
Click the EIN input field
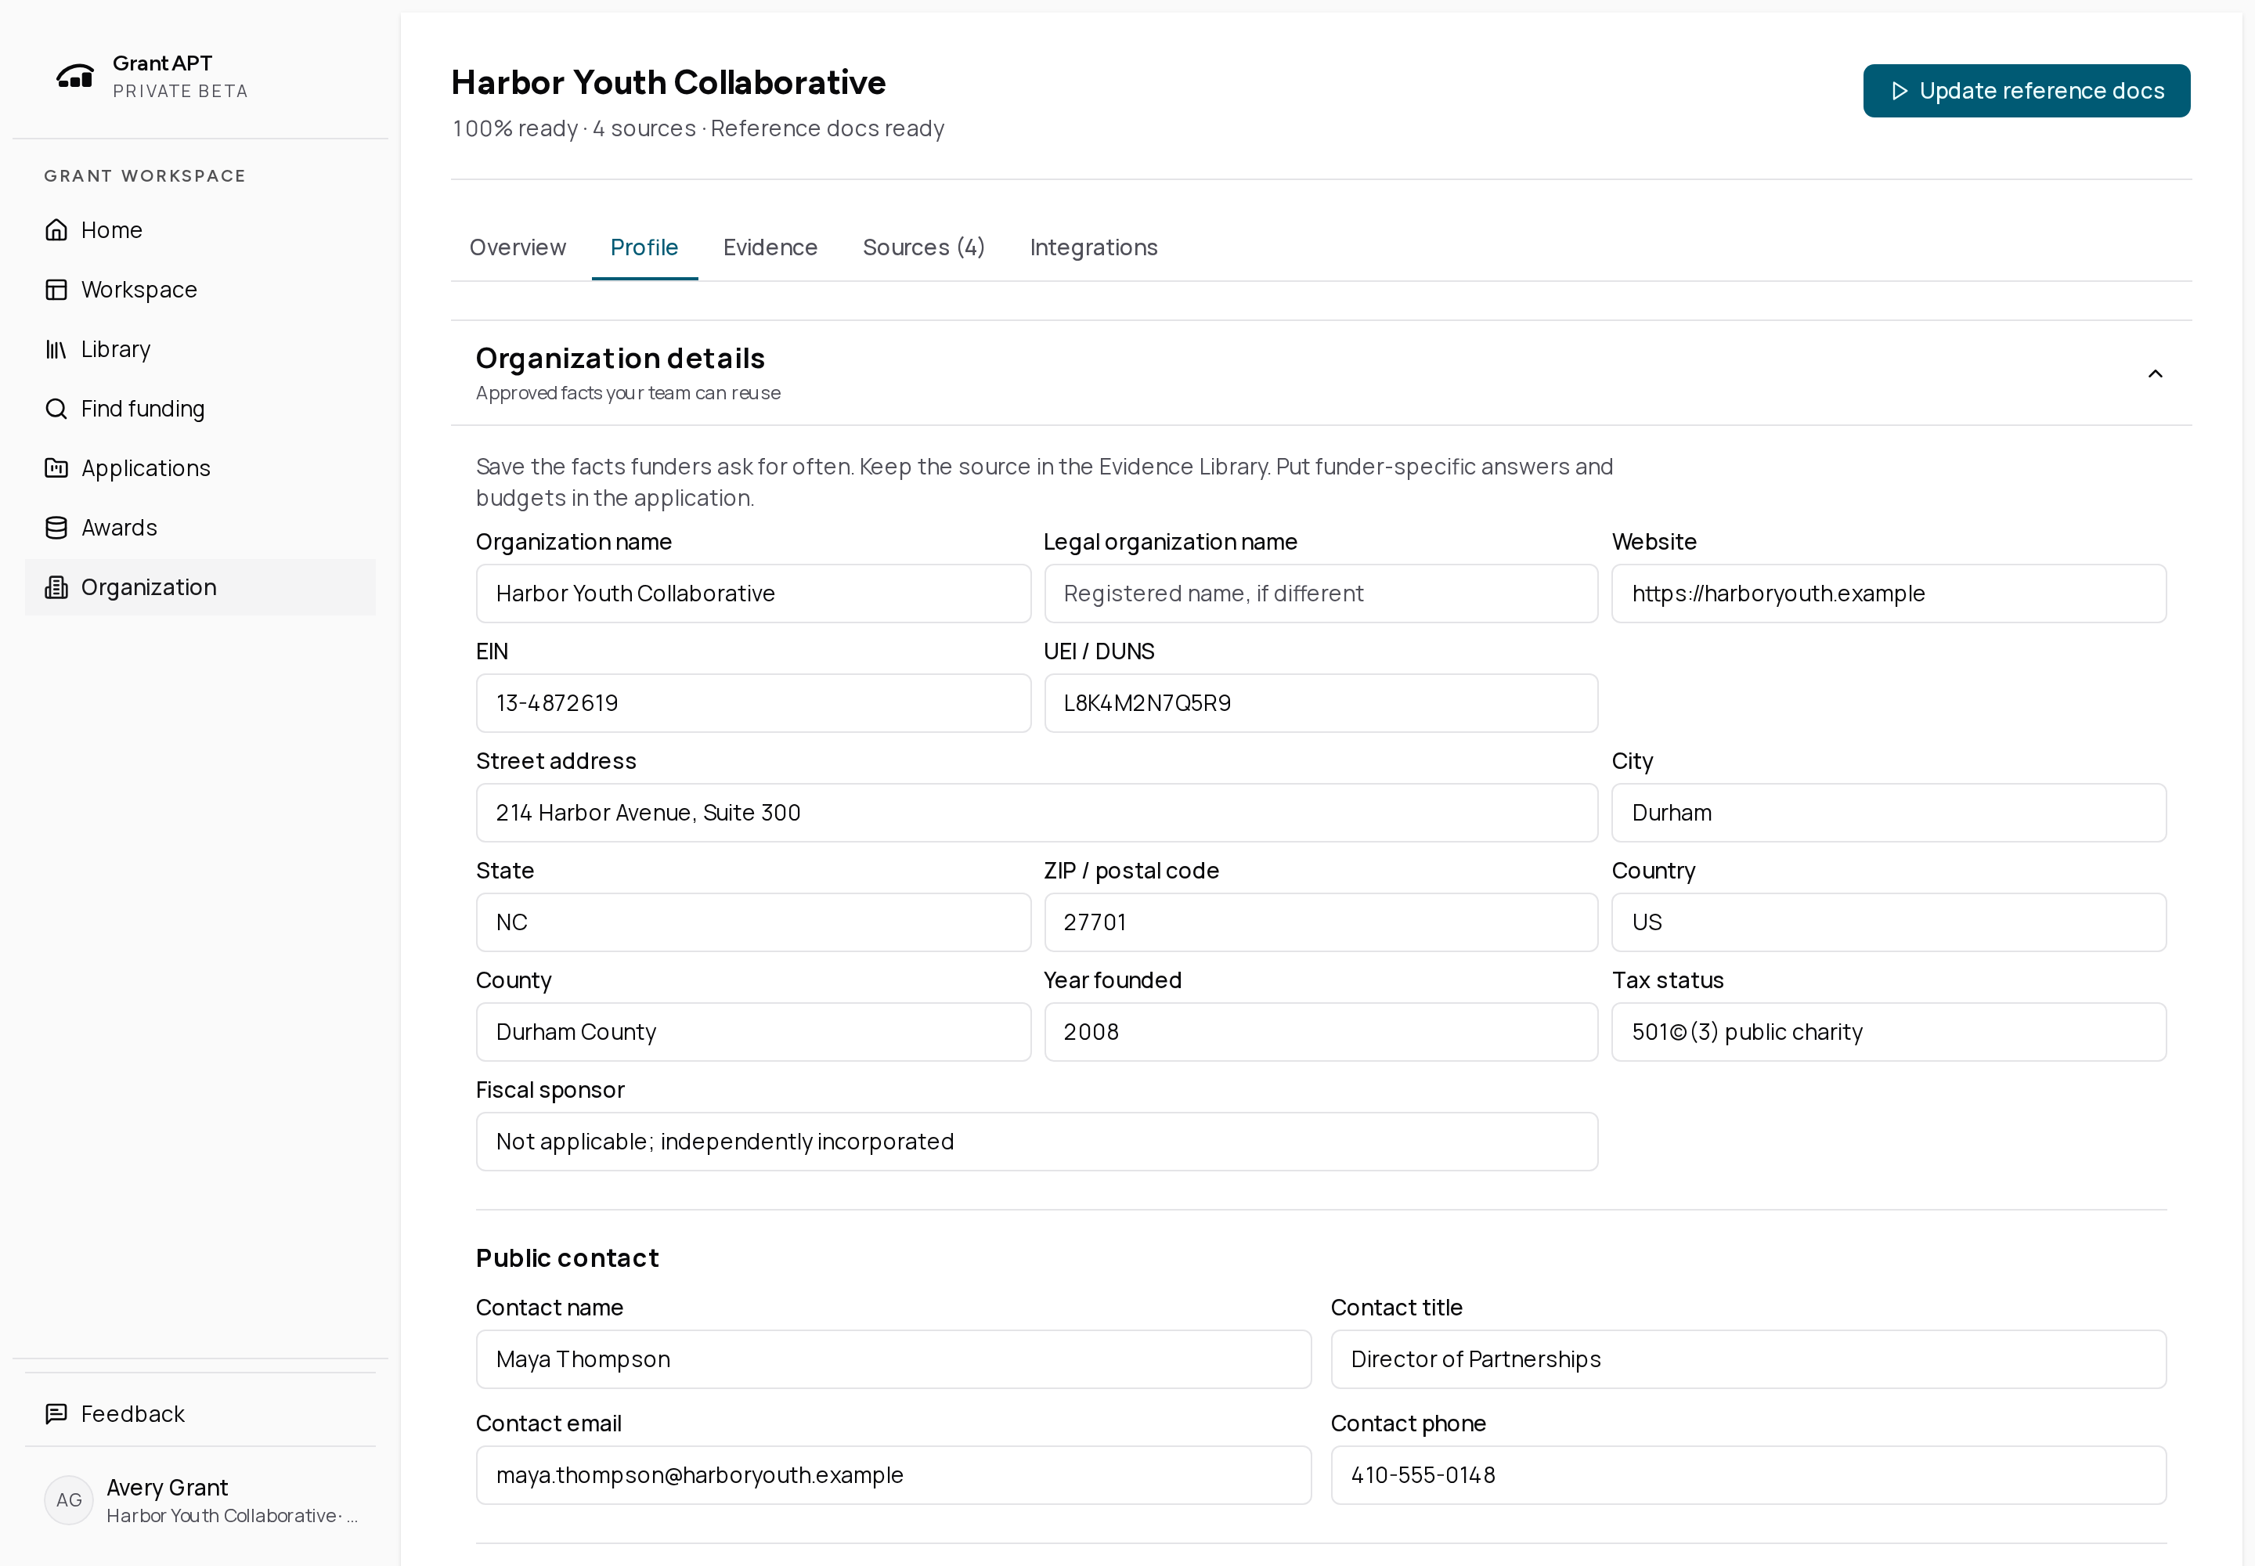tap(754, 703)
